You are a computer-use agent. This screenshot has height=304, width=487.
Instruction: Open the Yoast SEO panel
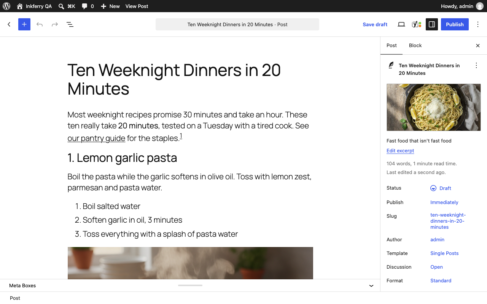[x=417, y=24]
